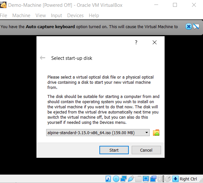Open the Input menu
Image resolution: width=203 pixels, height=183 pixels.
(56, 16)
